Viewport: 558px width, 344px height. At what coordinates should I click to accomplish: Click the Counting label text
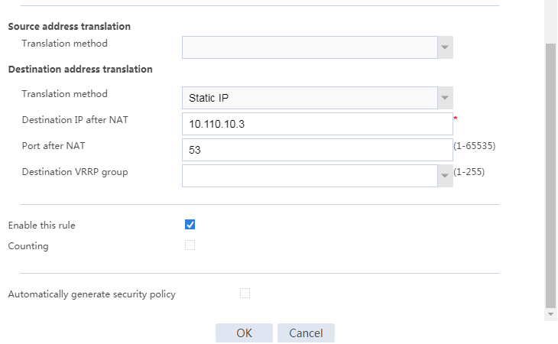[x=28, y=246]
